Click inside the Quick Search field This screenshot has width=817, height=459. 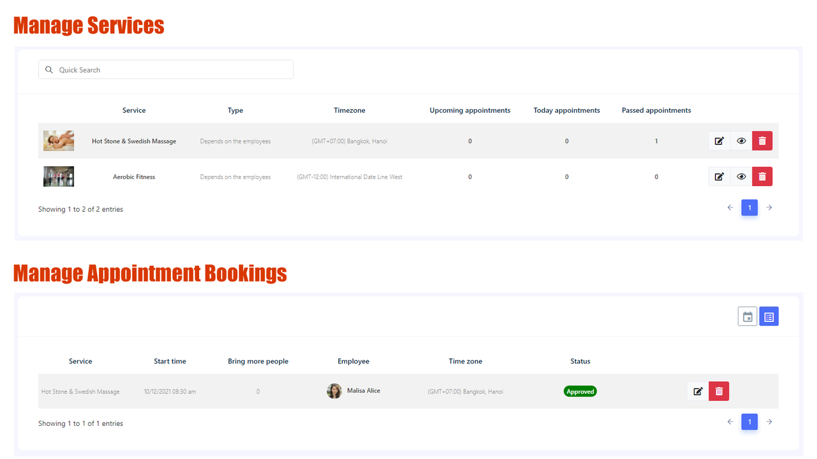coord(166,69)
